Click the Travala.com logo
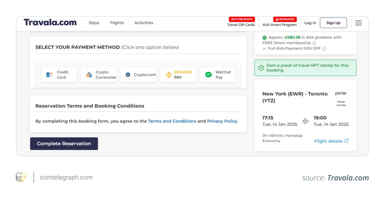This screenshot has height=199, width=385. pyautogui.click(x=50, y=22)
